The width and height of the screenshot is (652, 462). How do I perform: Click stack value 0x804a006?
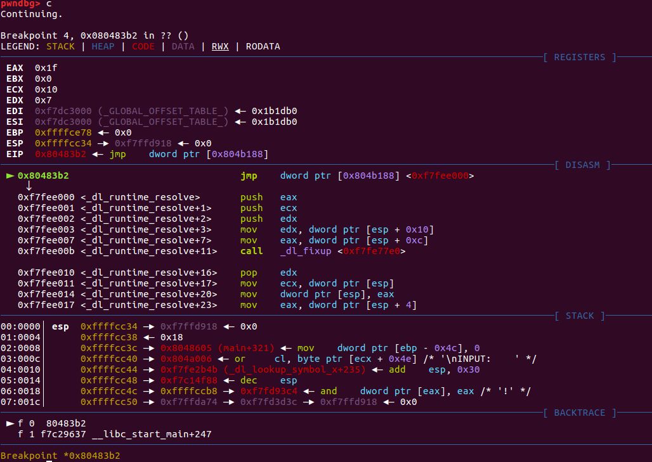[x=186, y=359]
